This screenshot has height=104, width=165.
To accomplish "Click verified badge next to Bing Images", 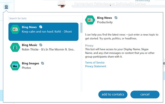I will click(42, 63).
